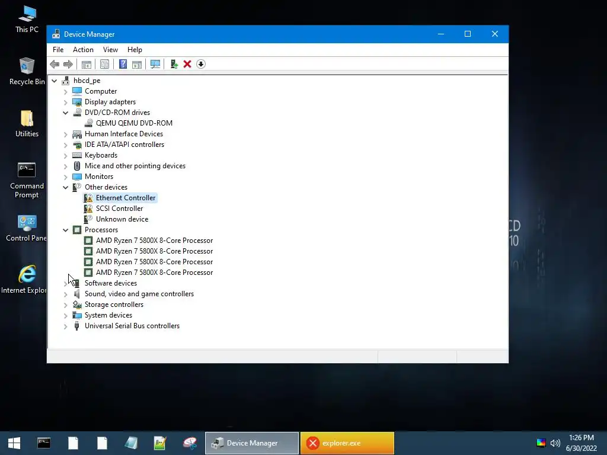Click the Forward arrow in Device Manager toolbar
This screenshot has width=607, height=455.
click(68, 64)
